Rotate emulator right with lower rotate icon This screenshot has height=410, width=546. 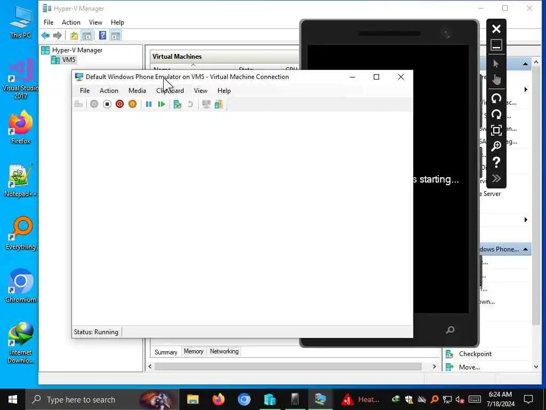tap(496, 114)
